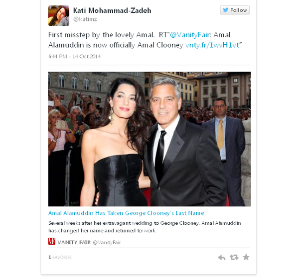Open the vnty.fr/1wvH1vt short link
The width and height of the screenshot is (299, 277).
pos(212,45)
